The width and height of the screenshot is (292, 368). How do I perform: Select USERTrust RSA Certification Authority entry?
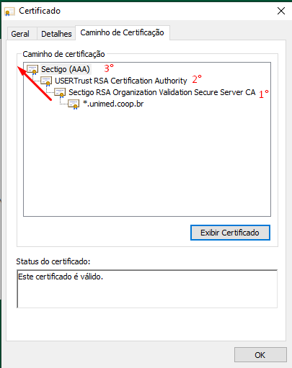coord(121,81)
